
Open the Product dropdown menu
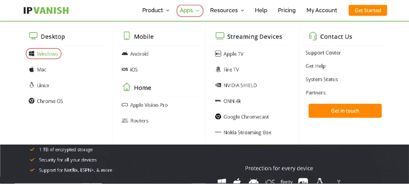pos(156,10)
